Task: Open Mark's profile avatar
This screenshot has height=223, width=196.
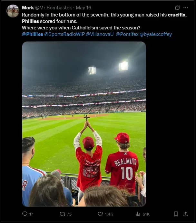Action: tap(13, 11)
